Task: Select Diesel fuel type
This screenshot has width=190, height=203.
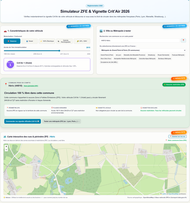Action: tap(30, 41)
